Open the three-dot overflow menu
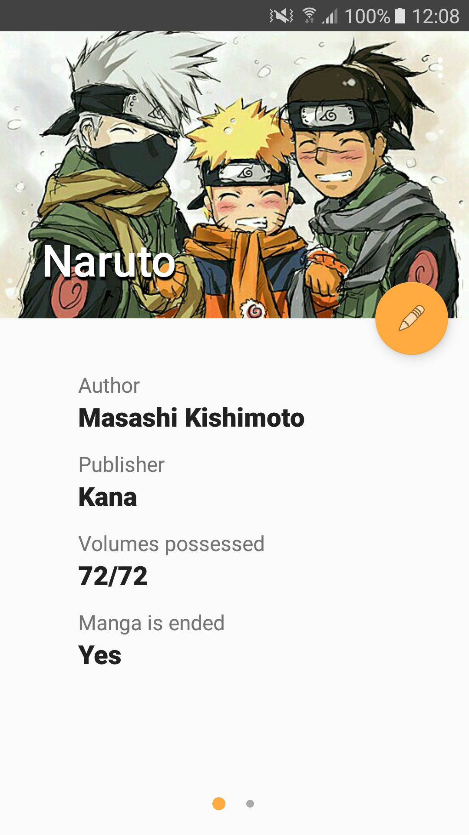 click(440, 68)
